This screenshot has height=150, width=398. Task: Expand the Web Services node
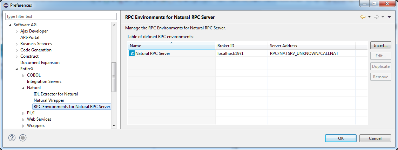(x=23, y=119)
